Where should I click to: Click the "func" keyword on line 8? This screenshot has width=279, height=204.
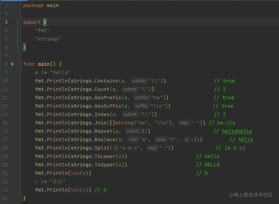point(29,64)
